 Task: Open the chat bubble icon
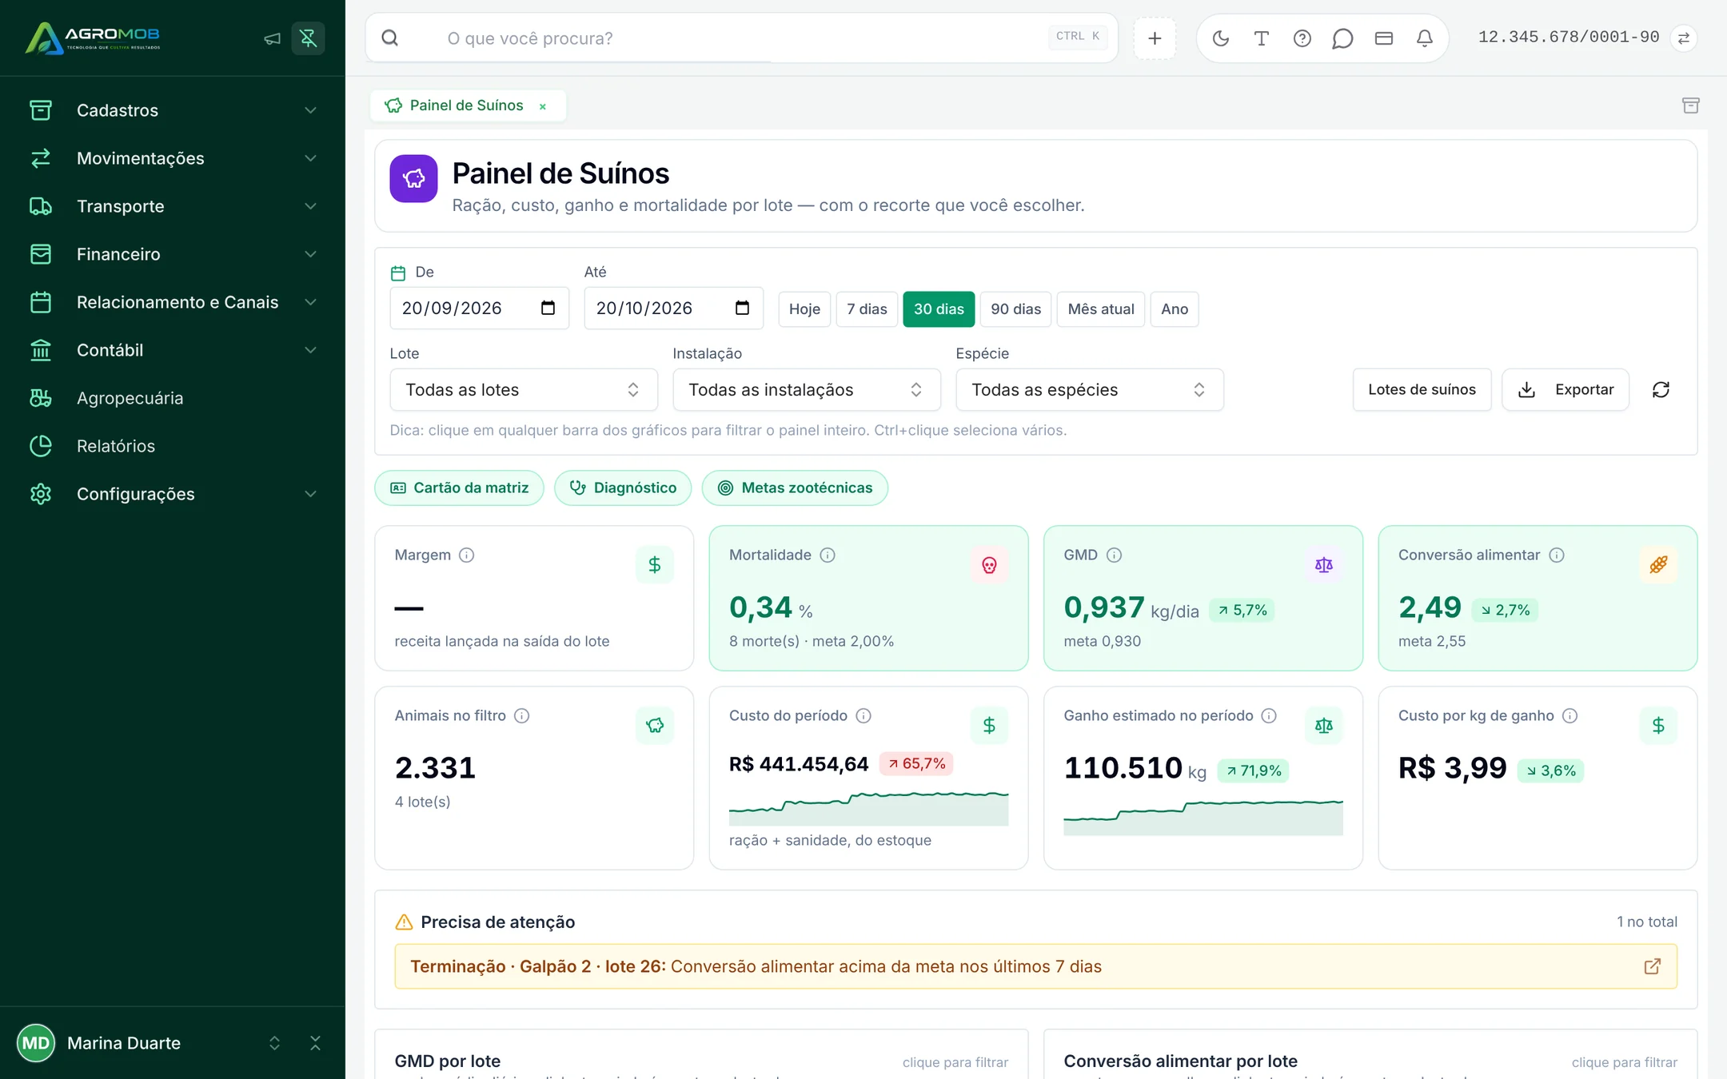(x=1343, y=38)
